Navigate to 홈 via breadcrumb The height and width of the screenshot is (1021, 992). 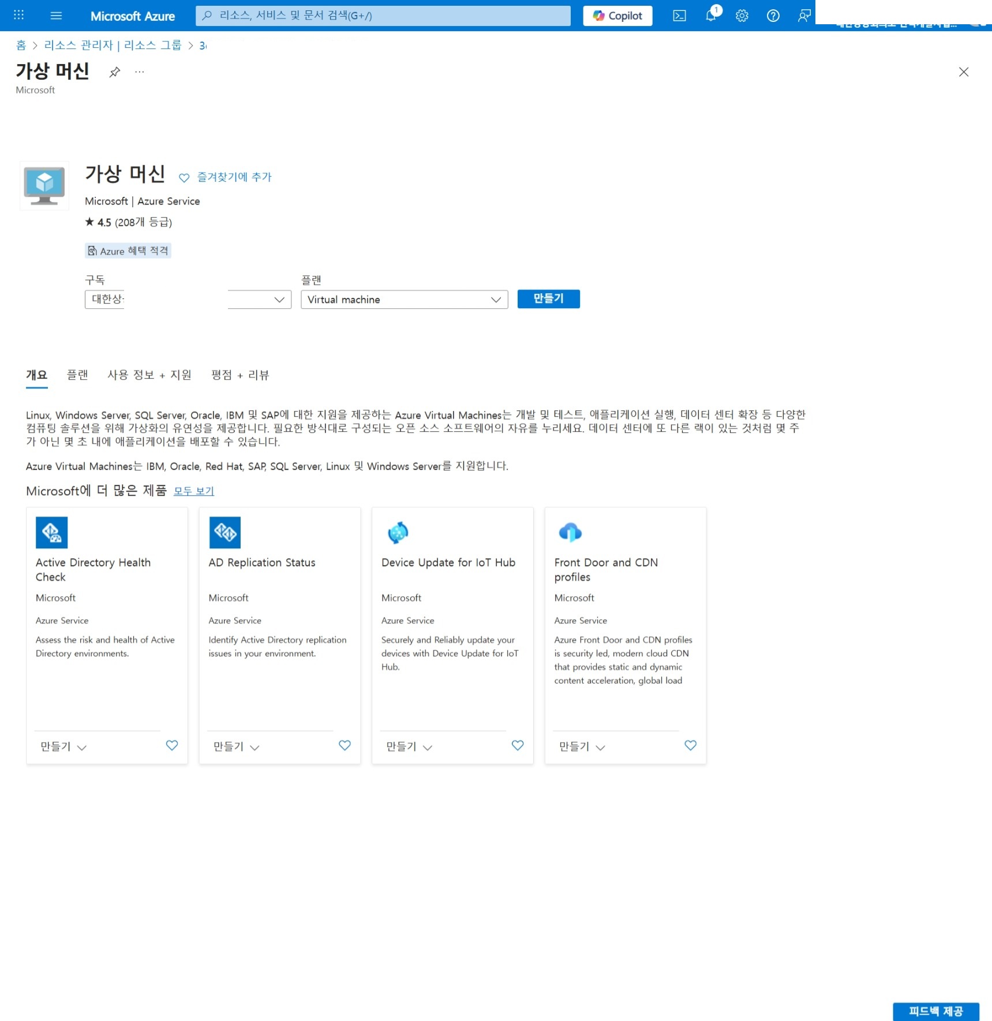21,45
